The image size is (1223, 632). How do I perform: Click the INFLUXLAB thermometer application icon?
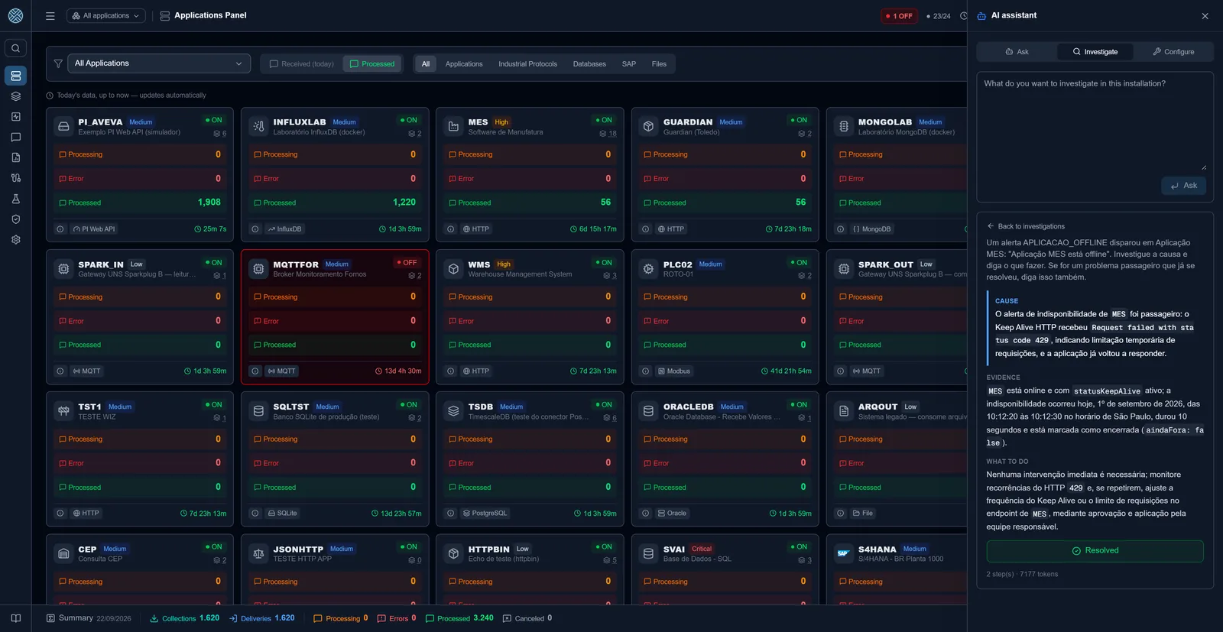258,127
